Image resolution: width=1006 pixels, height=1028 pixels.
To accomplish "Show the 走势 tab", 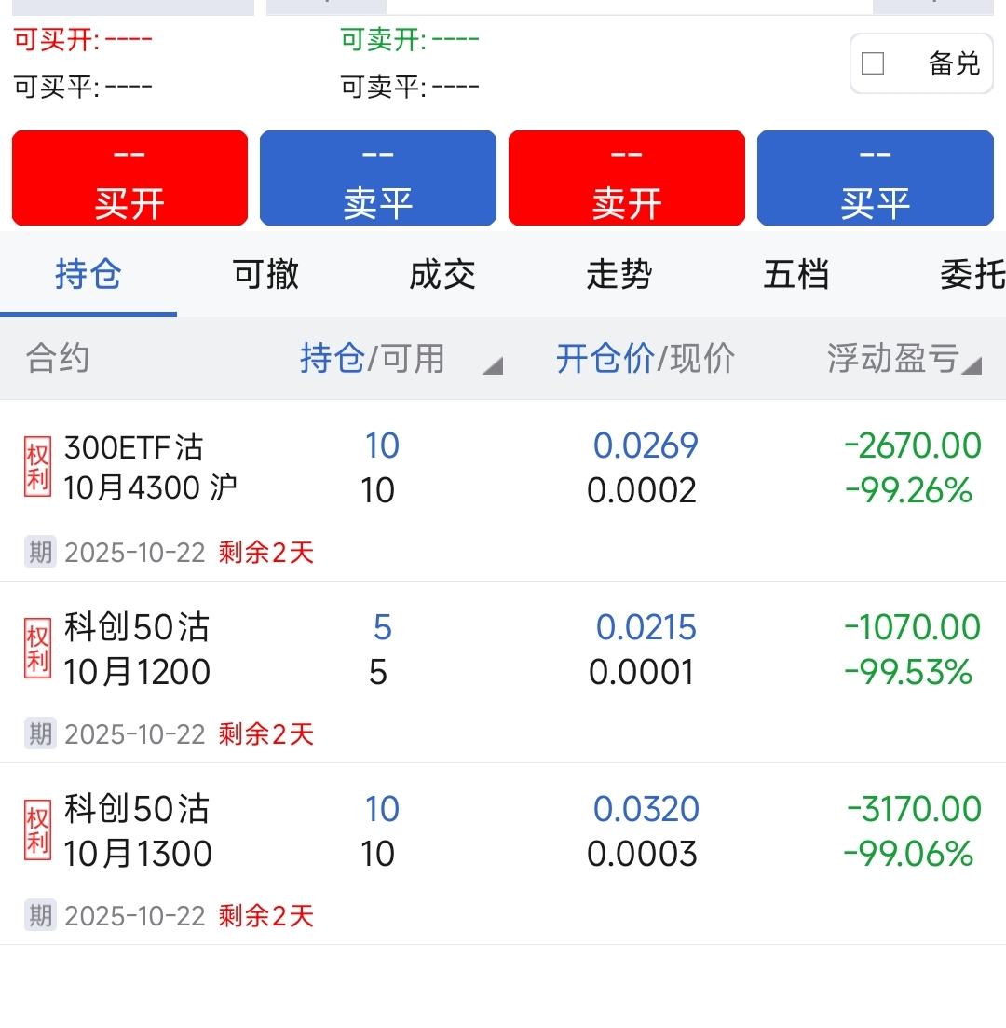I will click(619, 275).
